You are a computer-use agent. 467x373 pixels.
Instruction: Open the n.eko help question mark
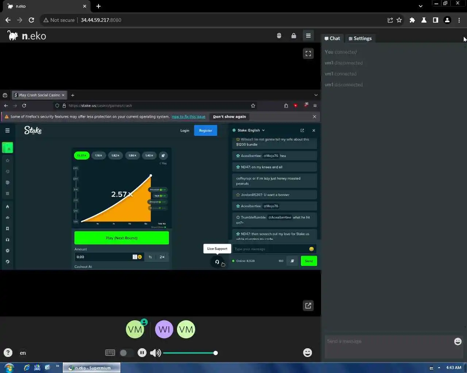click(x=8, y=353)
